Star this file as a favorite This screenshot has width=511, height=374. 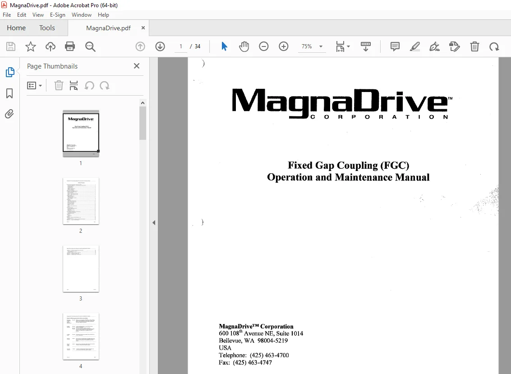point(31,46)
